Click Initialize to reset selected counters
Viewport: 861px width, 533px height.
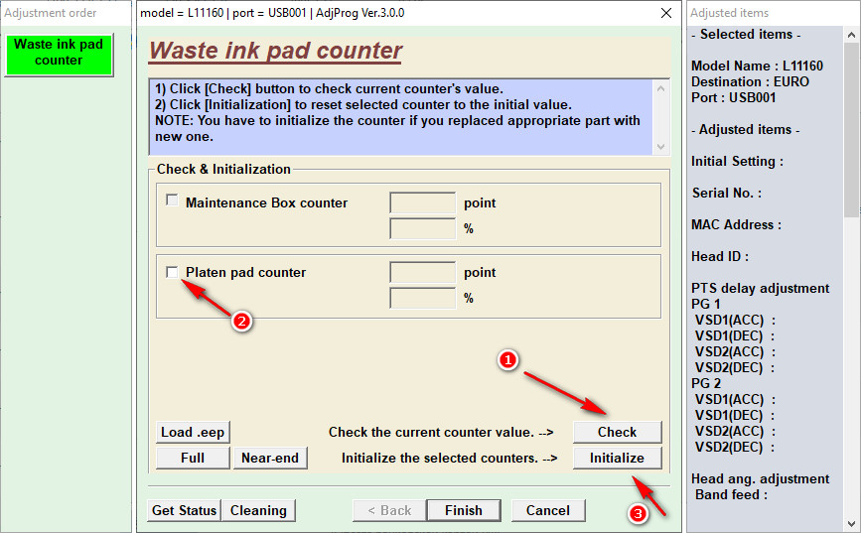pyautogui.click(x=616, y=458)
